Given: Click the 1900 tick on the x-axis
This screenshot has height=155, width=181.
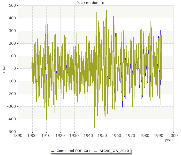Looking at the screenshot, I should [32, 135].
